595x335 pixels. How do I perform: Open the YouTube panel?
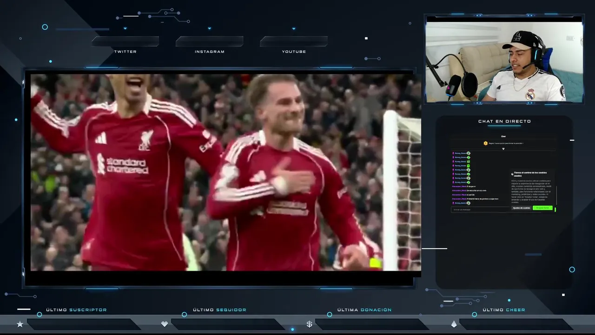tap(294, 42)
